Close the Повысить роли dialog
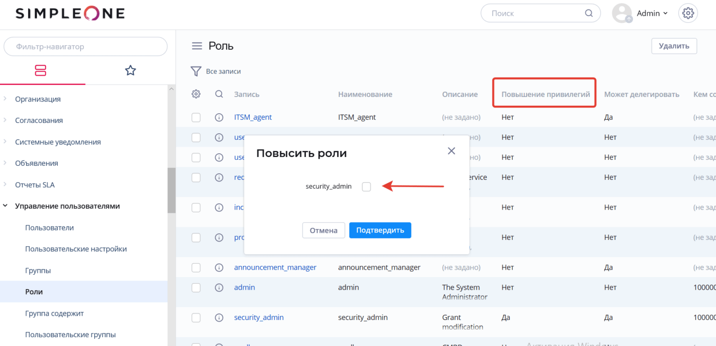The width and height of the screenshot is (716, 346). pos(451,151)
